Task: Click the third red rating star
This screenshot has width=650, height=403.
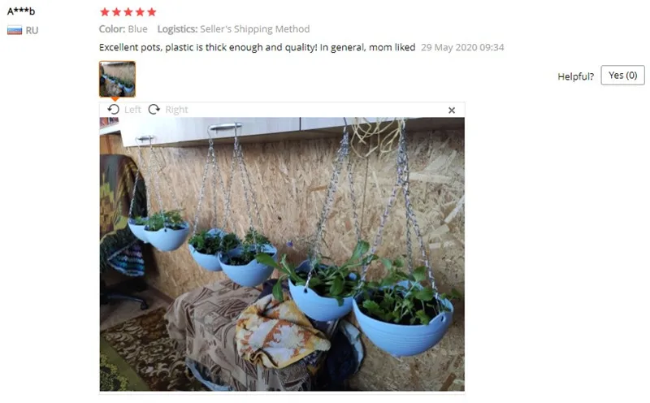Action: coord(128,12)
